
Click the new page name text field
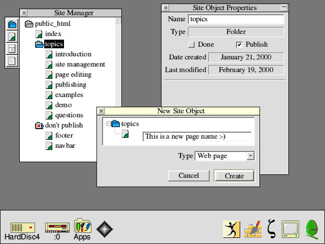tap(197, 137)
